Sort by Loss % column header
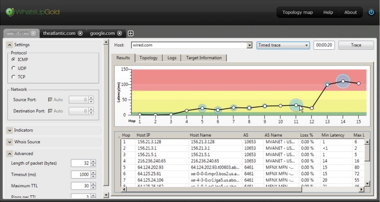 309,135
